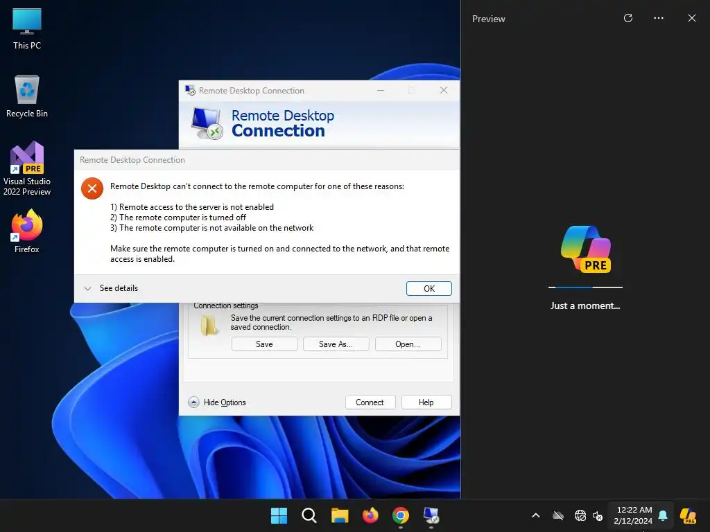Screen dimensions: 710x532
Task: Open network status tray icon
Action: tap(580, 515)
